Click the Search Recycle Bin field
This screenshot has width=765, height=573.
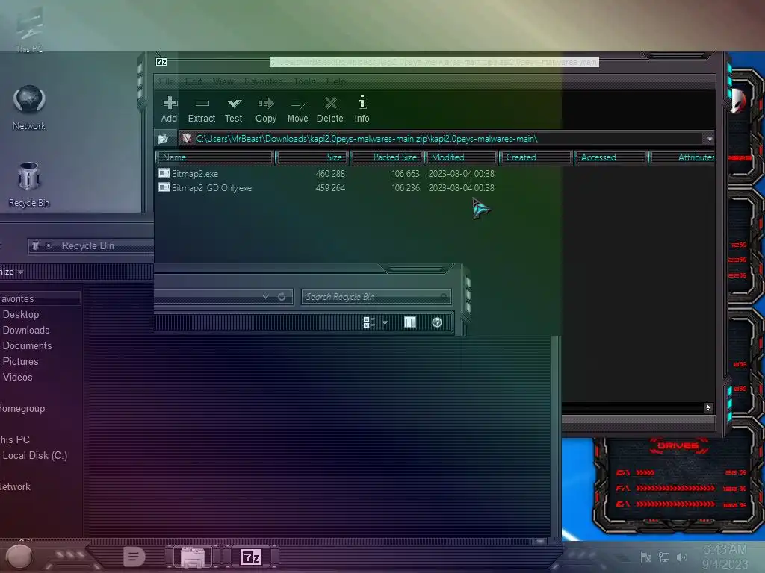[377, 297]
